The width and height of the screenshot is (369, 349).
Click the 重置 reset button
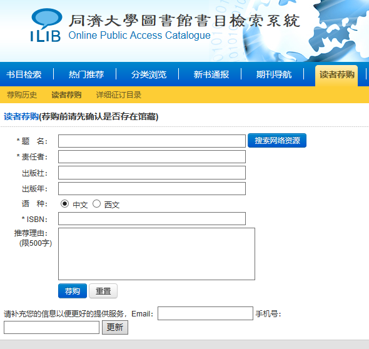(103, 291)
